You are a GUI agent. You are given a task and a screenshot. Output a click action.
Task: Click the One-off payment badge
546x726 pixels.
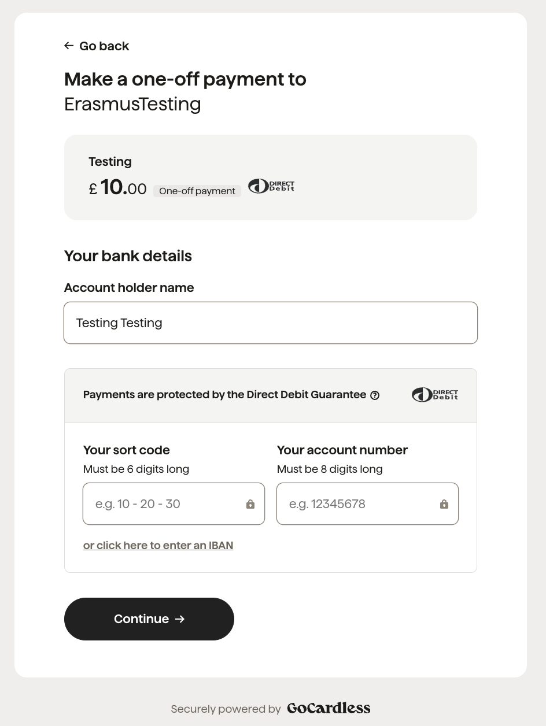(x=197, y=191)
